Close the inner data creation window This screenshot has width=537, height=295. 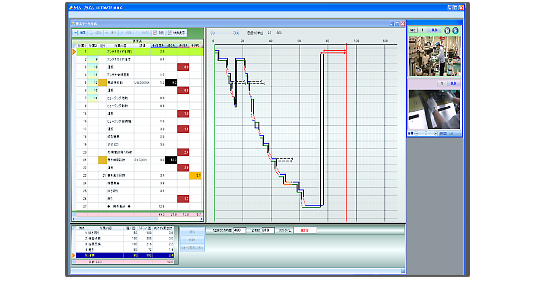click(x=403, y=24)
